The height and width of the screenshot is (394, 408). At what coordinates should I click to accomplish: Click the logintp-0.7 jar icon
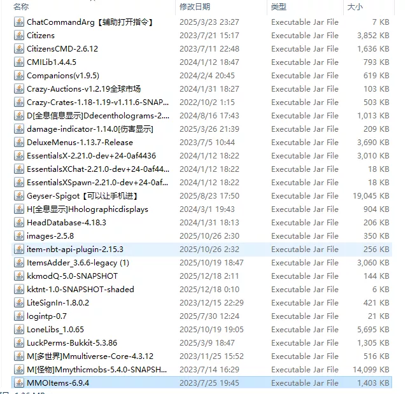[x=19, y=316]
